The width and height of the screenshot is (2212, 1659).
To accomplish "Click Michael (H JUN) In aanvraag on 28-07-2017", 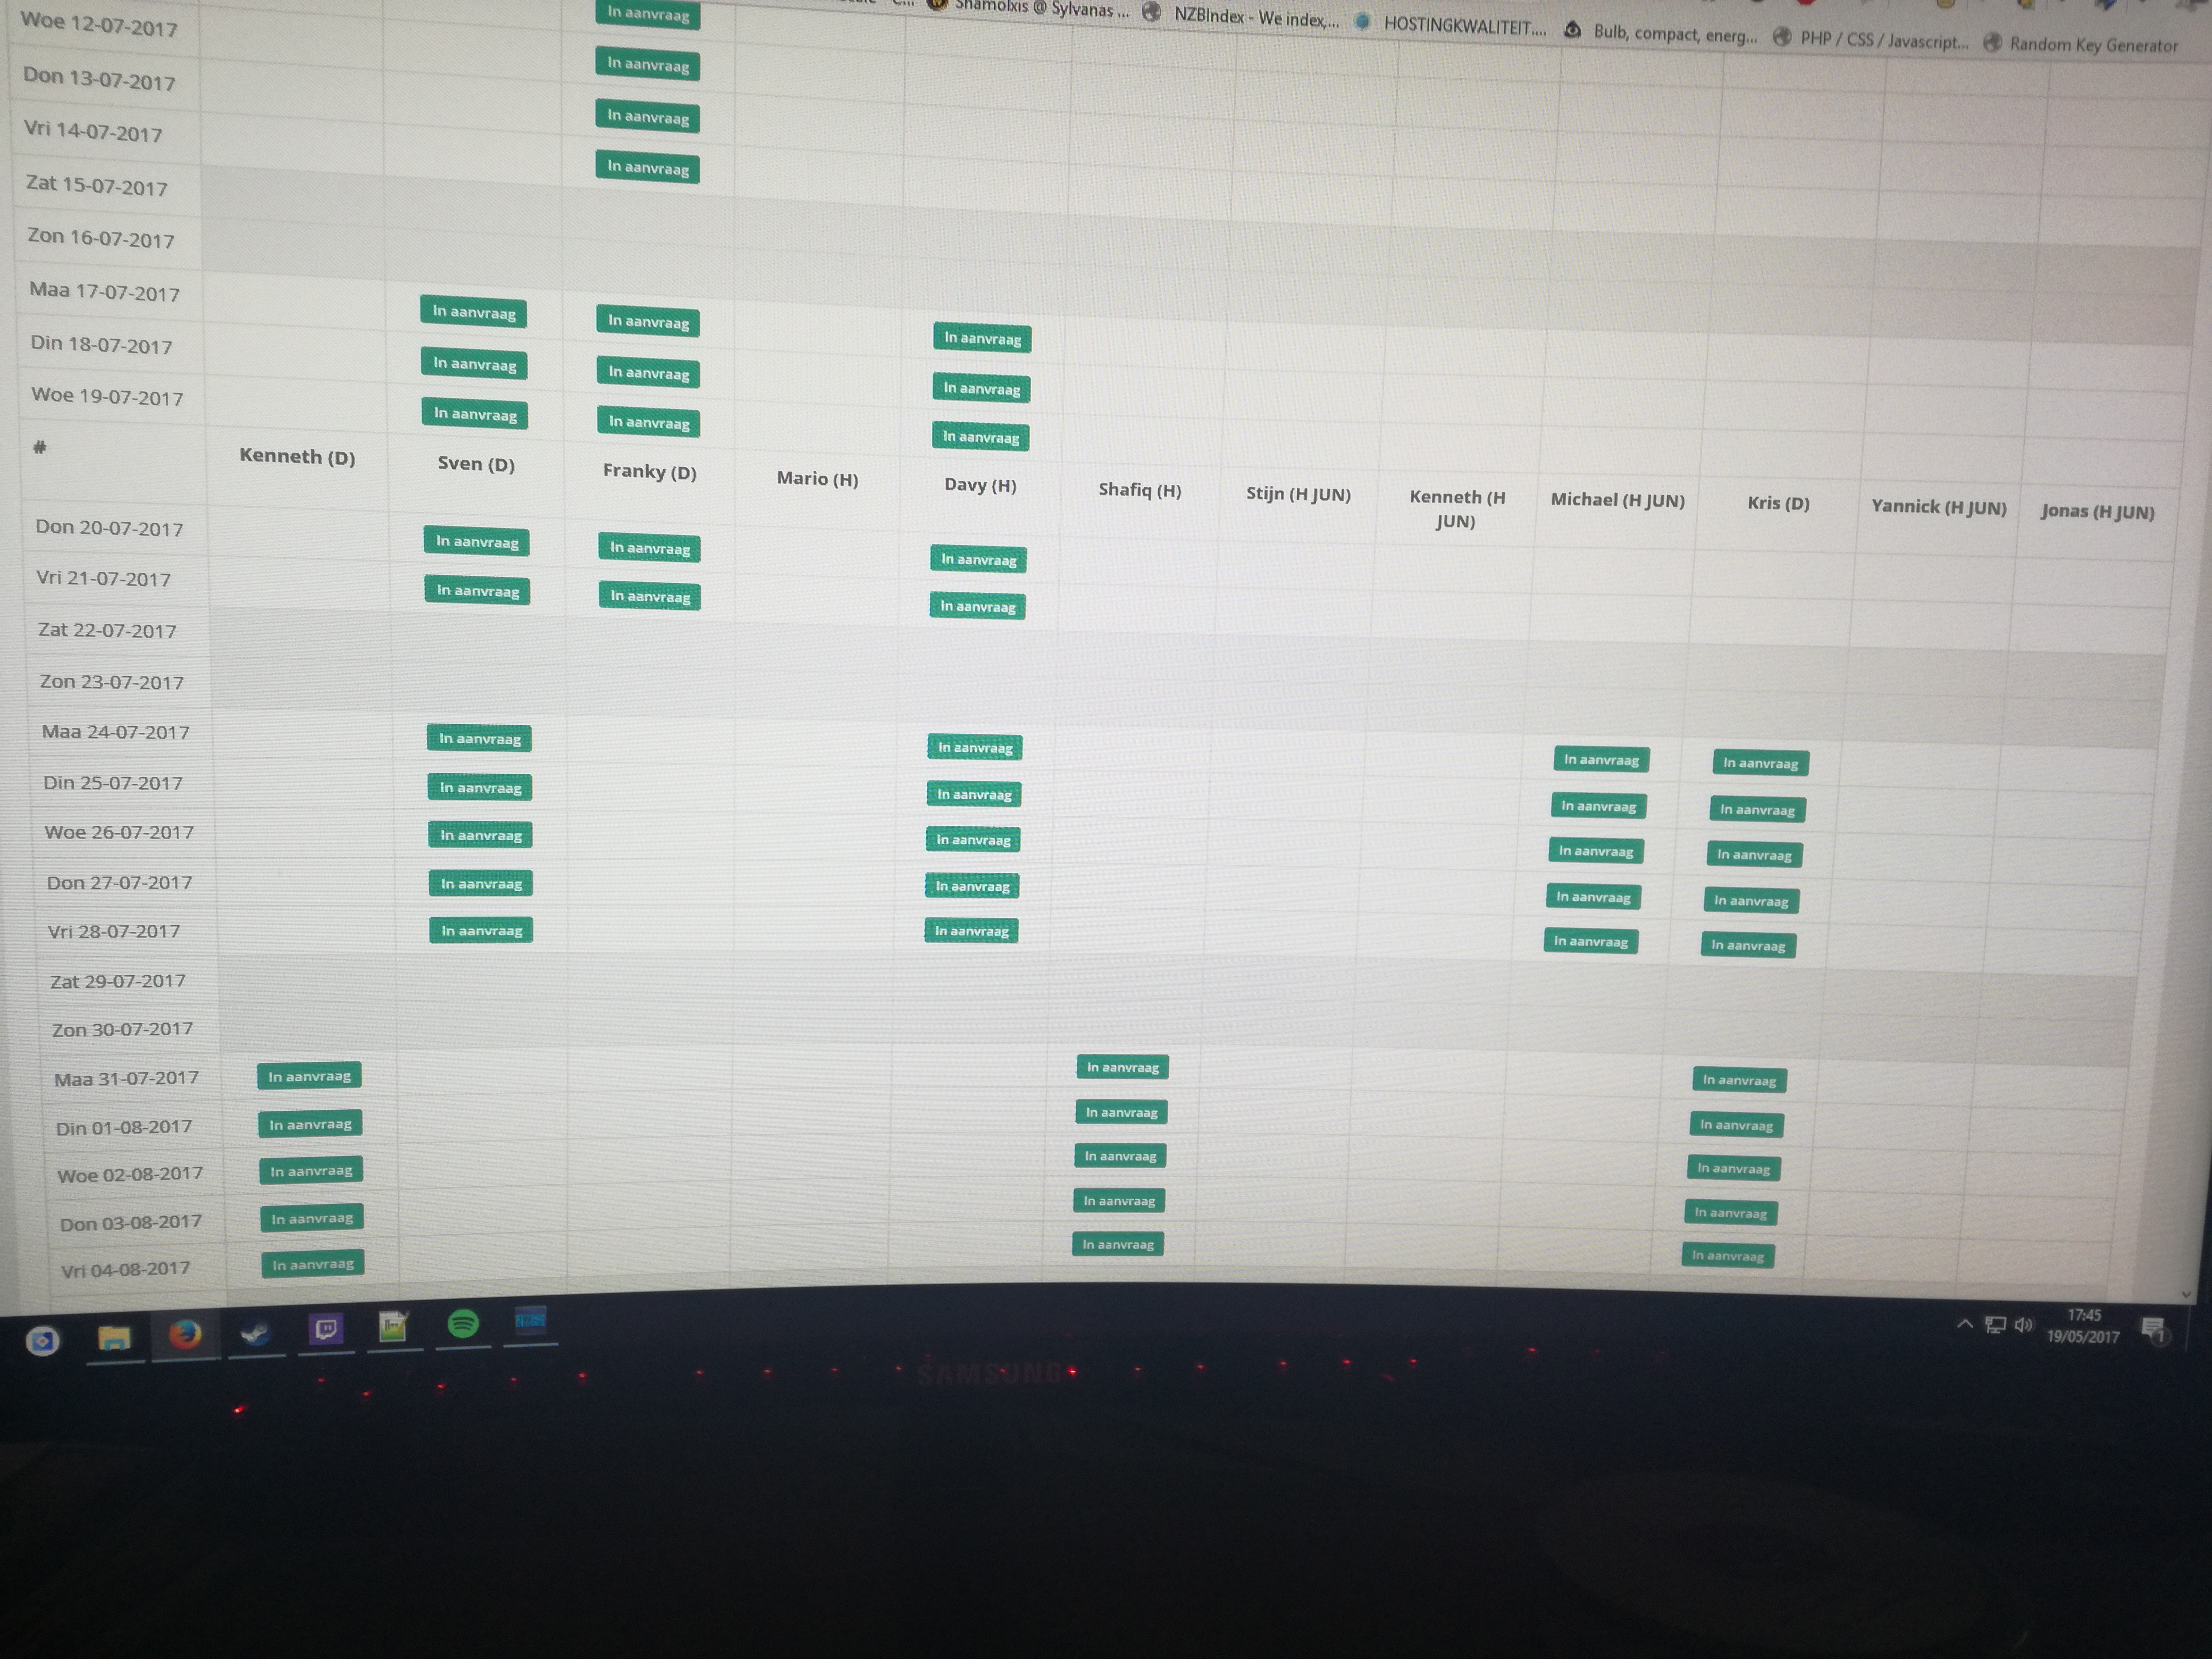I will click(1591, 941).
